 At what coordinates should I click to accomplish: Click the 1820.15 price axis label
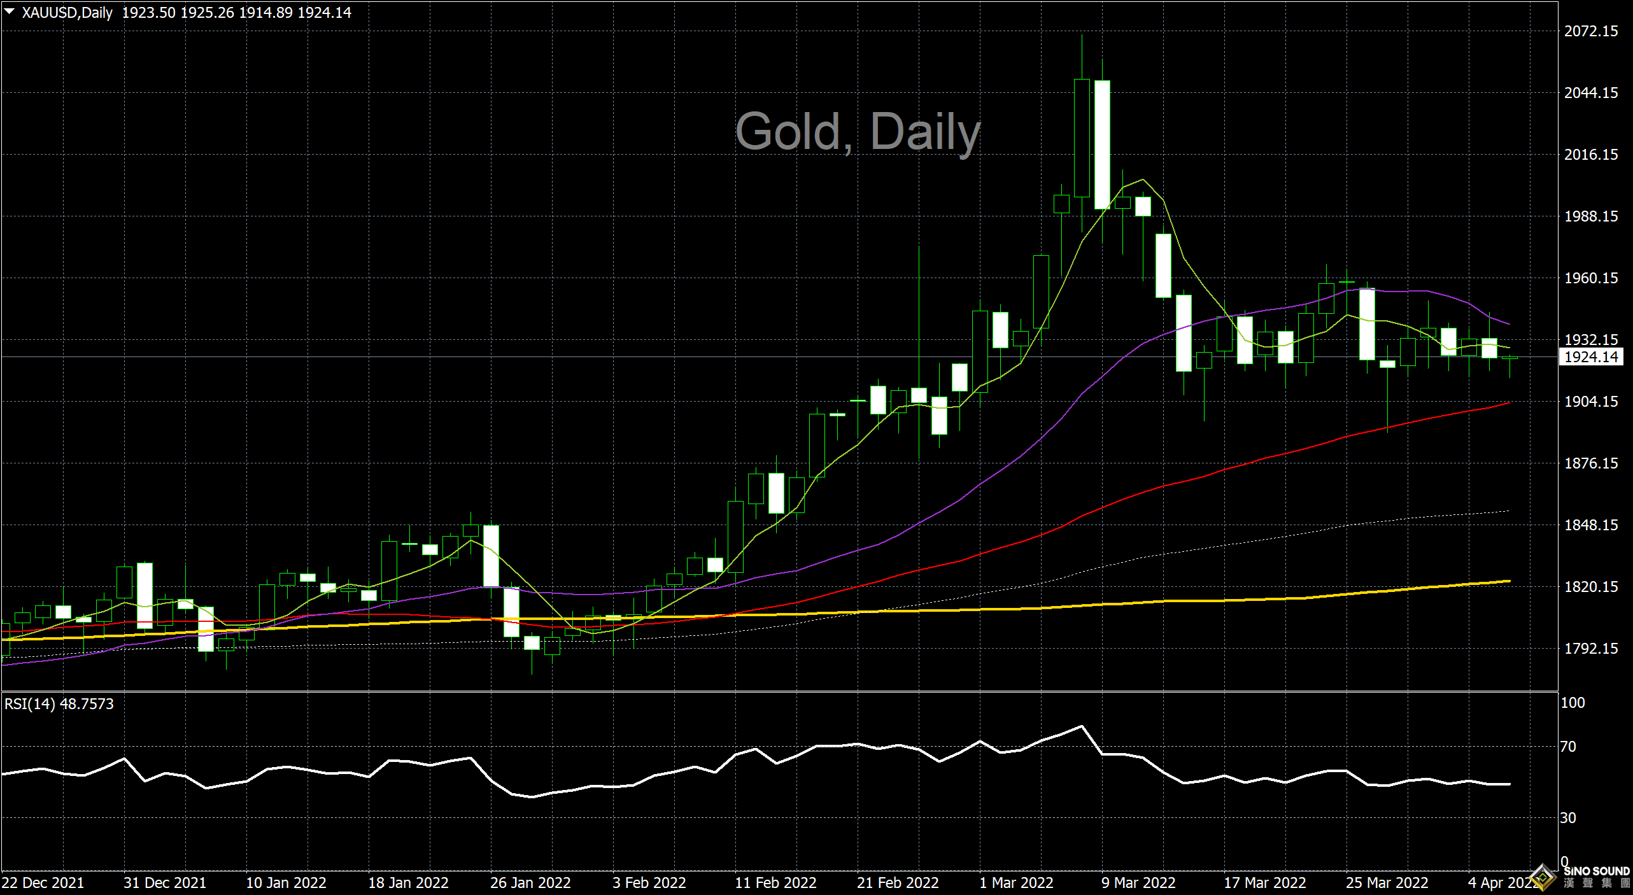pyautogui.click(x=1591, y=587)
